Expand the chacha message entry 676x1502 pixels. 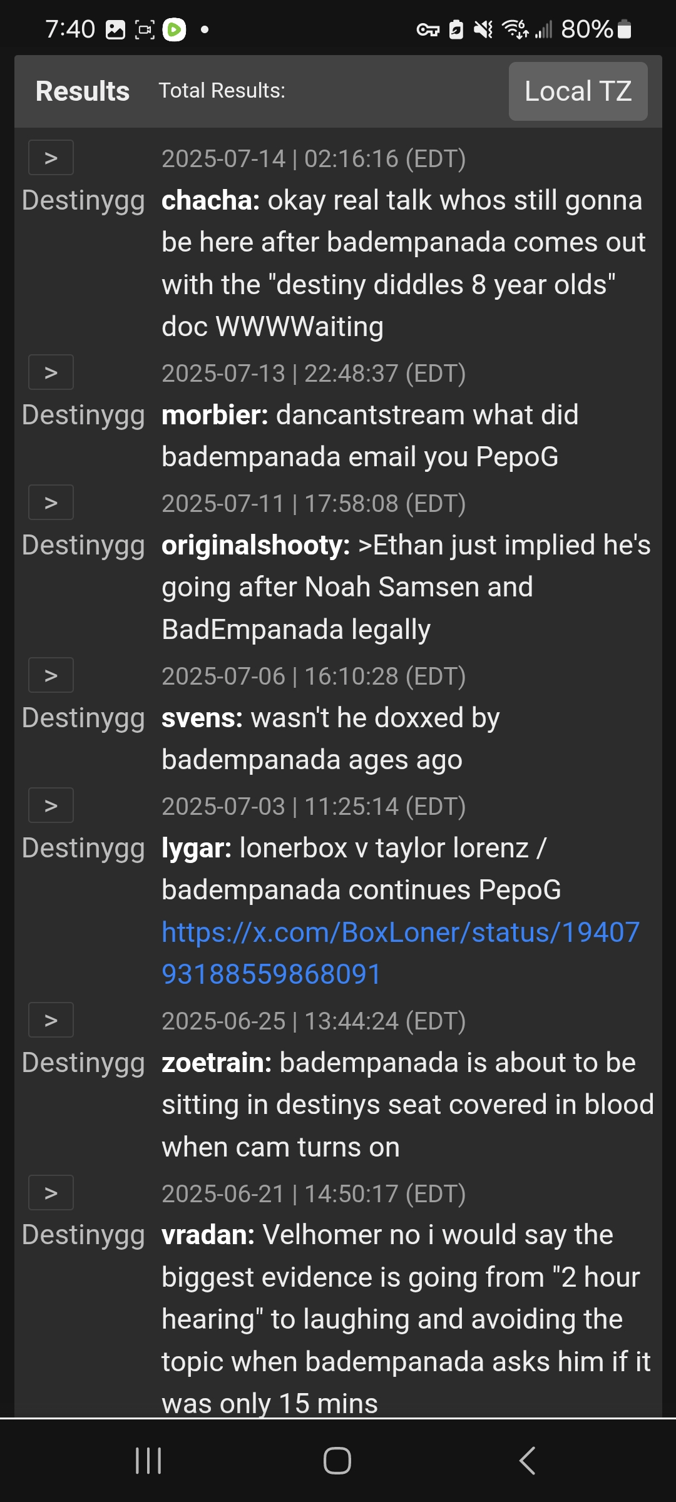(51, 158)
